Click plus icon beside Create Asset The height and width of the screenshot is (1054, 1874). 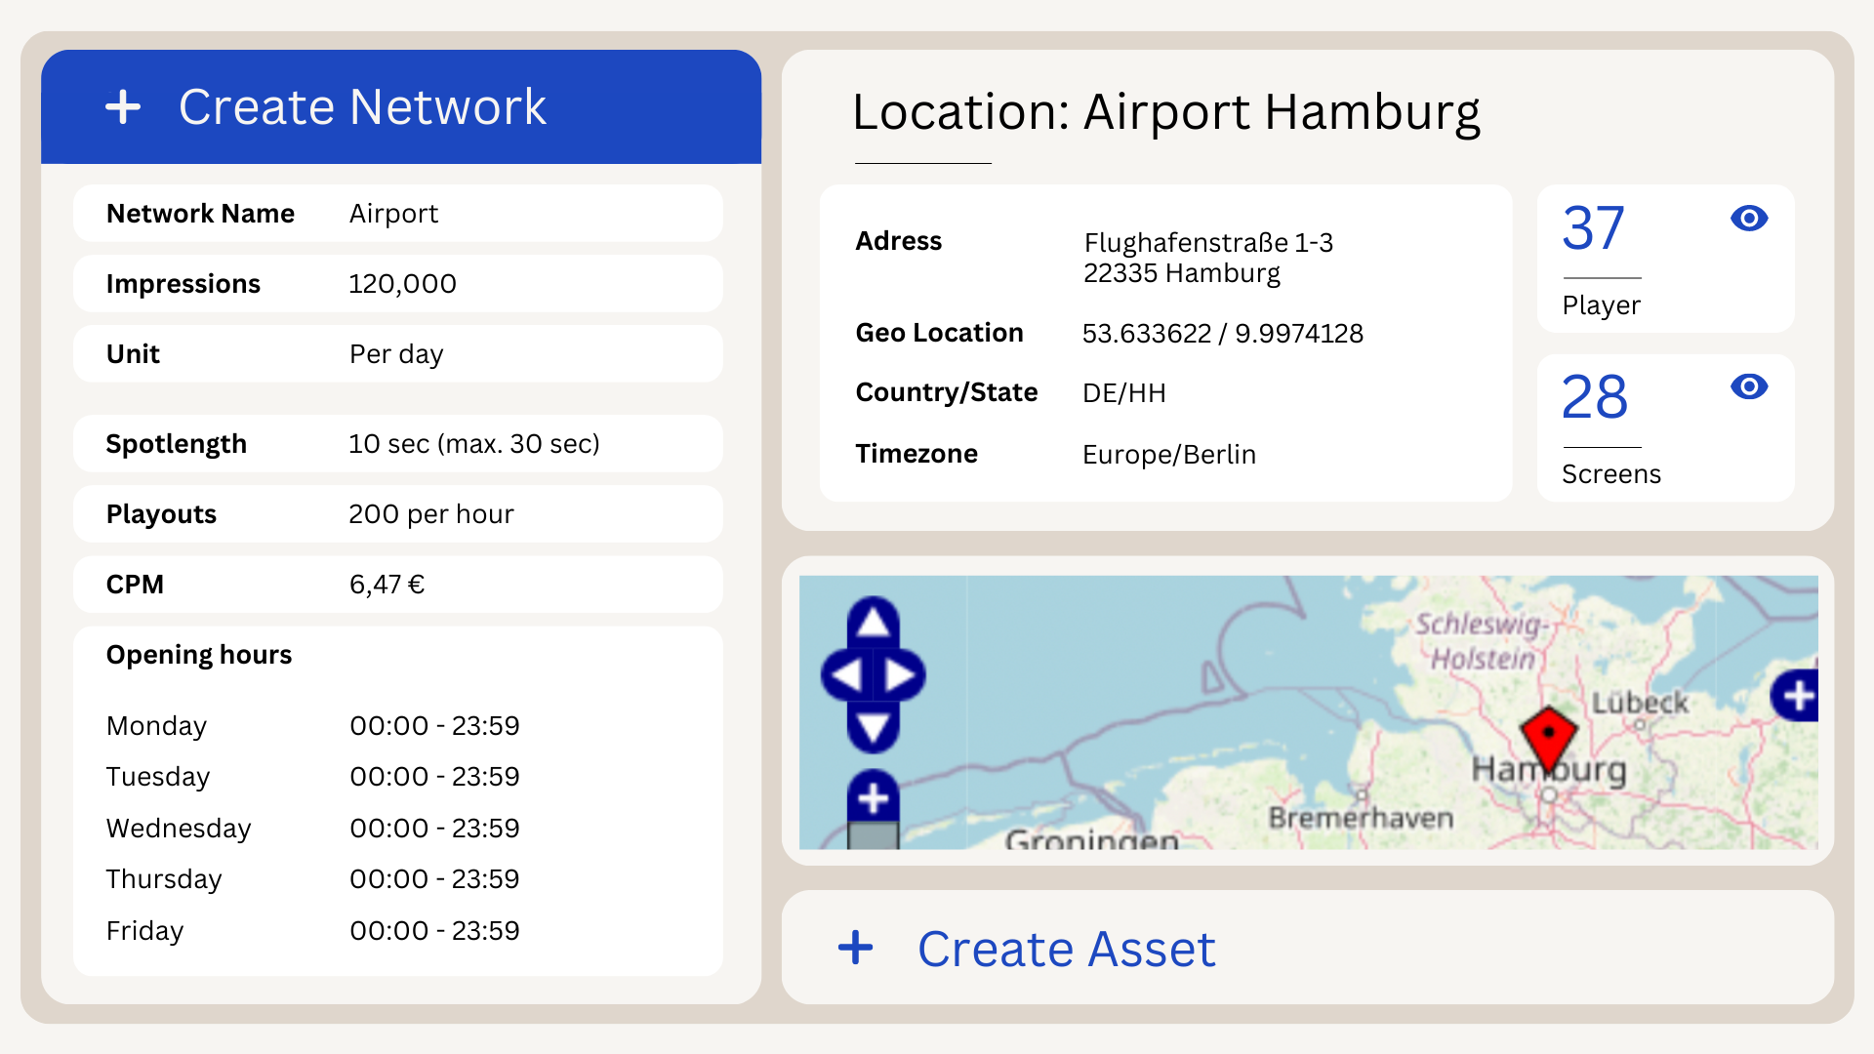[856, 948]
